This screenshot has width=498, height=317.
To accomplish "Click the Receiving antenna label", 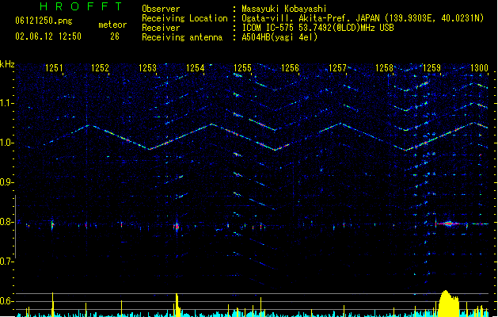I will click(182, 37).
